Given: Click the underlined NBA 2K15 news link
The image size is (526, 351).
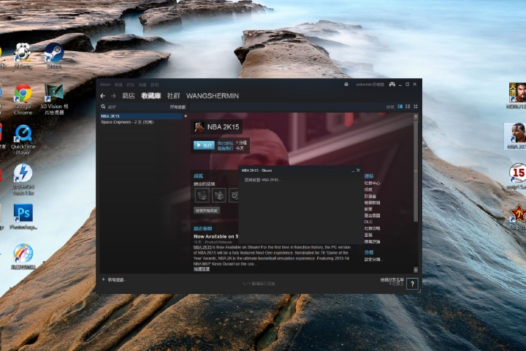Looking at the screenshot, I should (202, 247).
